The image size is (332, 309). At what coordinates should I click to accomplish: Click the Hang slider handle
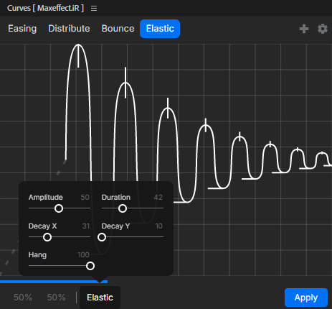(90, 266)
